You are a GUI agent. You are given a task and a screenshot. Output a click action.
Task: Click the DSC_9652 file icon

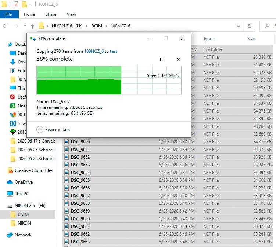(67, 157)
